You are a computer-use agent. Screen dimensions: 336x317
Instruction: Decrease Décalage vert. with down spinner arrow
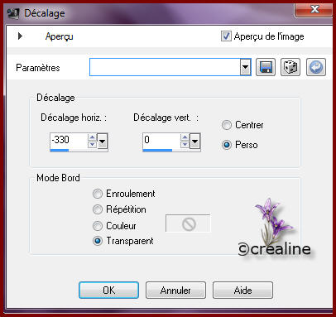[185, 144]
